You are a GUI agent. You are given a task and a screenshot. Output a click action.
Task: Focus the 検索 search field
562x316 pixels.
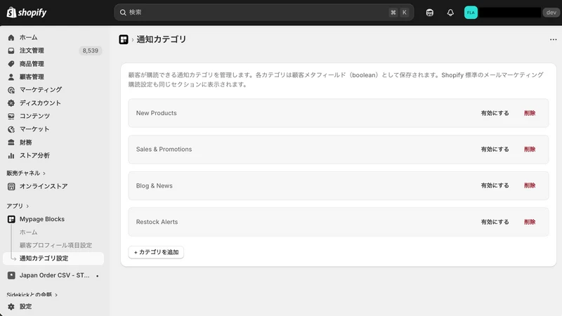[x=264, y=13]
